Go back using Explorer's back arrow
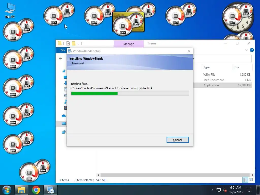The image size is (260, 195). (60, 58)
